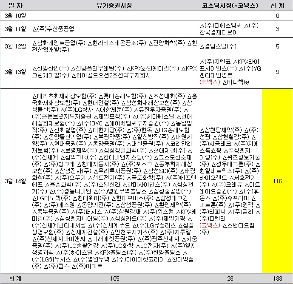Click the 105 total for 유가증권시장
The height and width of the screenshot is (284, 293).
(114, 278)
